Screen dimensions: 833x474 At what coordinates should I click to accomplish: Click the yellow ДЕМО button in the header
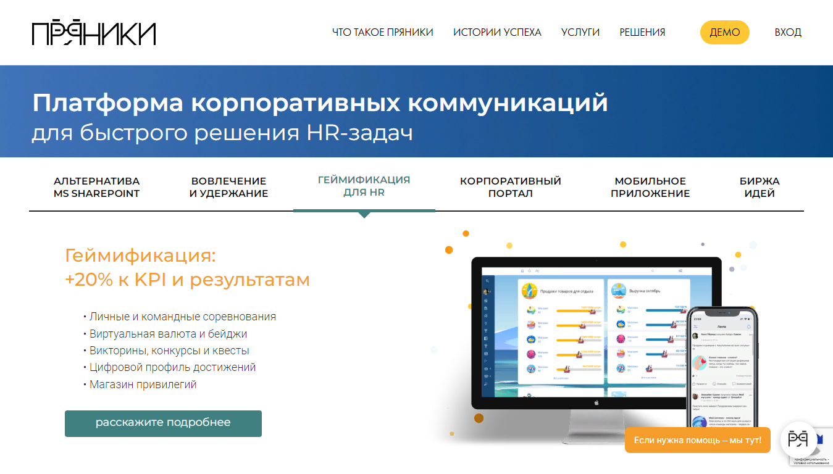(x=724, y=32)
